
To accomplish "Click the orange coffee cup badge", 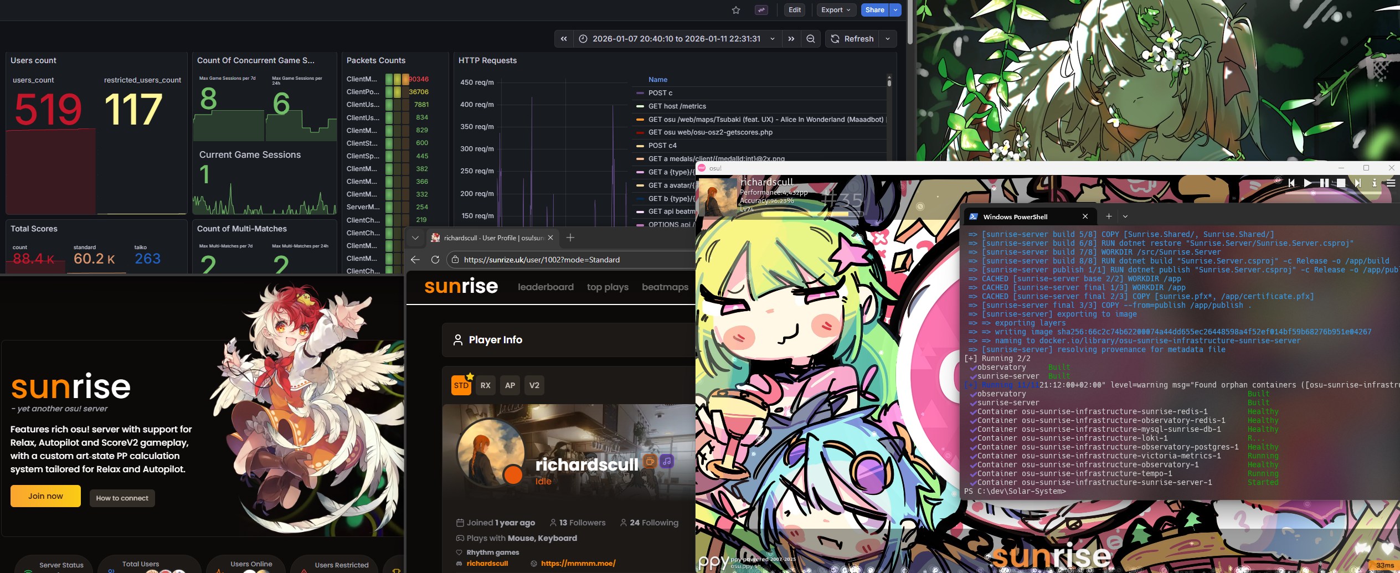I will coord(650,461).
